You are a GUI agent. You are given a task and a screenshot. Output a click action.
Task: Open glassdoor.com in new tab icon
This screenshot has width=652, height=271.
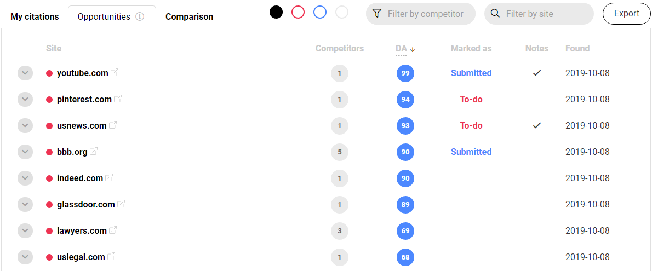pyautogui.click(x=121, y=204)
